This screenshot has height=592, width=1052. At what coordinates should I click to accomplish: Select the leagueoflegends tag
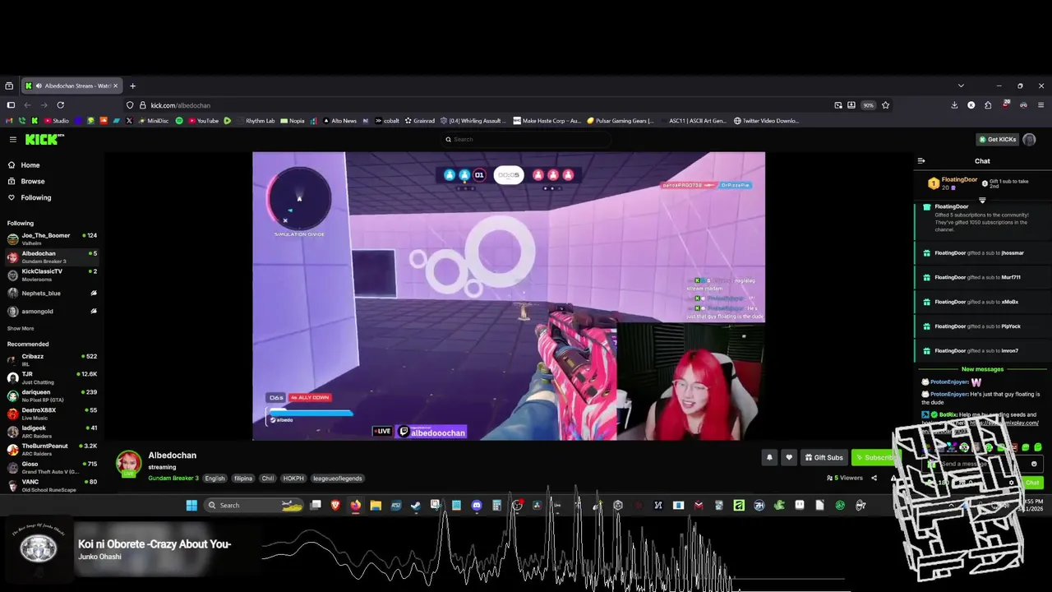tap(338, 478)
